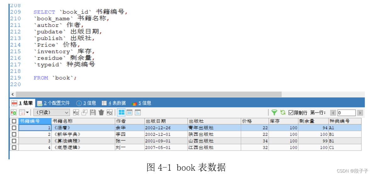The height and width of the screenshot is (176, 373).
Task: Click the 出版社 column header
Action: click(214, 121)
